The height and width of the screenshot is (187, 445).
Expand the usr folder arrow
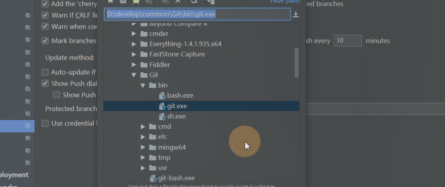[143, 168]
